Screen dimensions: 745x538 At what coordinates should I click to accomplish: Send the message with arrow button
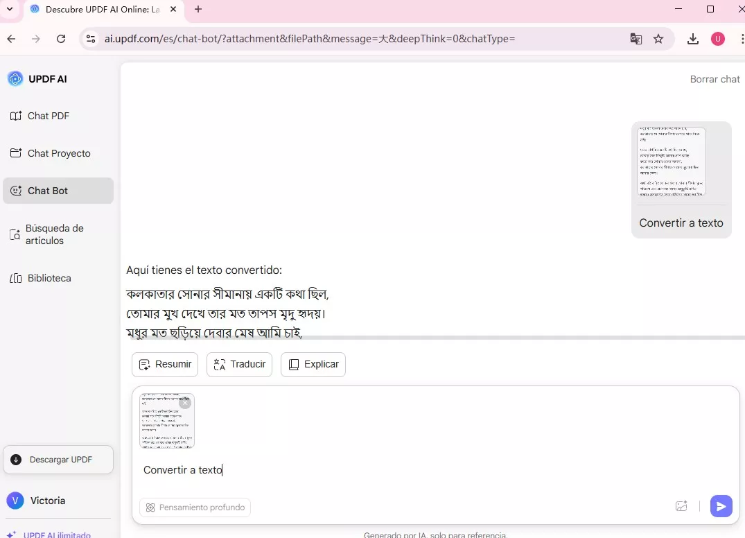(721, 506)
